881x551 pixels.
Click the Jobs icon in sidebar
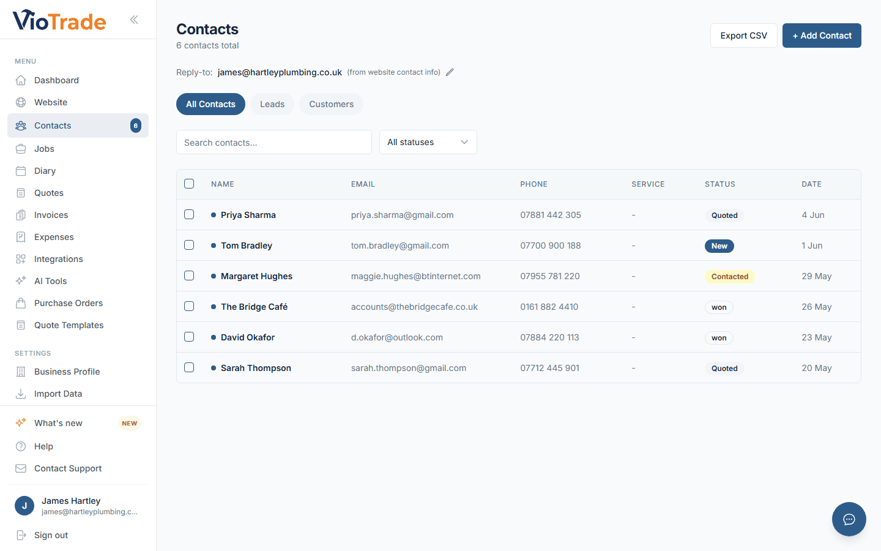(21, 149)
